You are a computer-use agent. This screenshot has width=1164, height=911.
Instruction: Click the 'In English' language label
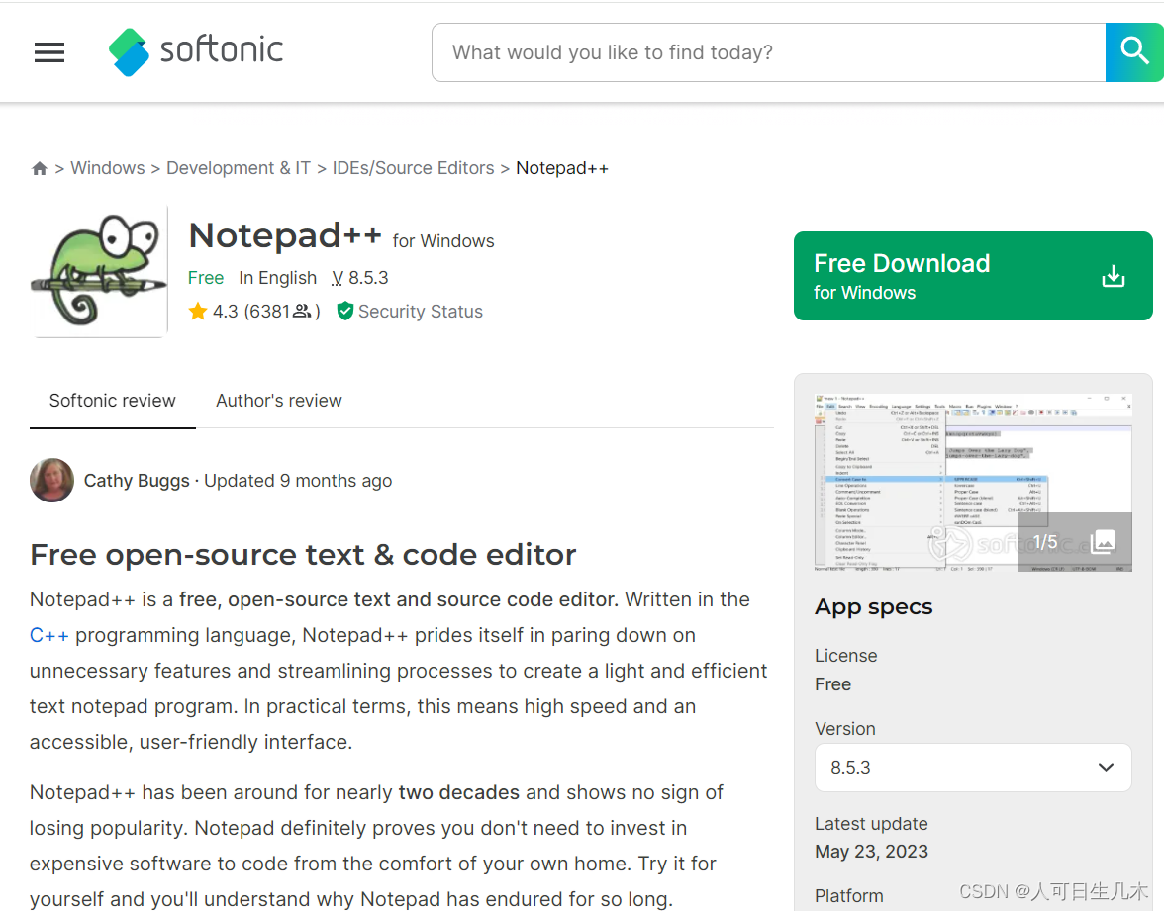277,278
